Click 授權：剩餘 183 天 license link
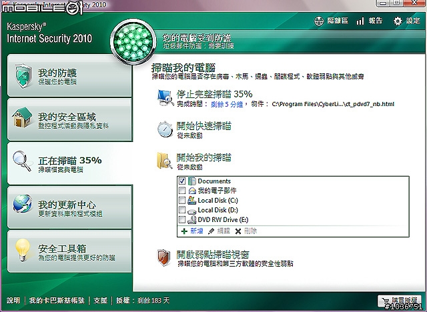Image resolution: width=427 pixels, height=312 pixels. (x=143, y=300)
